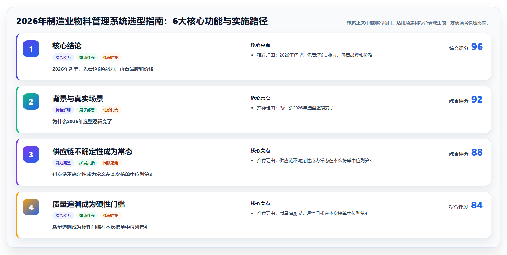Click the page title 2026年制造业物料管理系统选型指南
507x255 pixels.
click(142, 21)
